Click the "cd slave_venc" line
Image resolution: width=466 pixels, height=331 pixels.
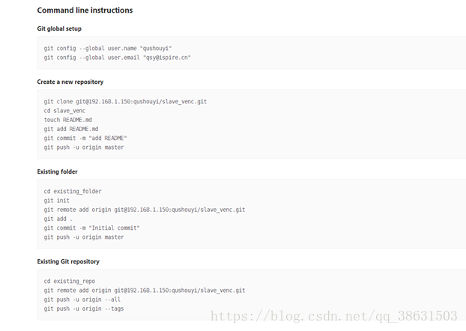coord(64,110)
